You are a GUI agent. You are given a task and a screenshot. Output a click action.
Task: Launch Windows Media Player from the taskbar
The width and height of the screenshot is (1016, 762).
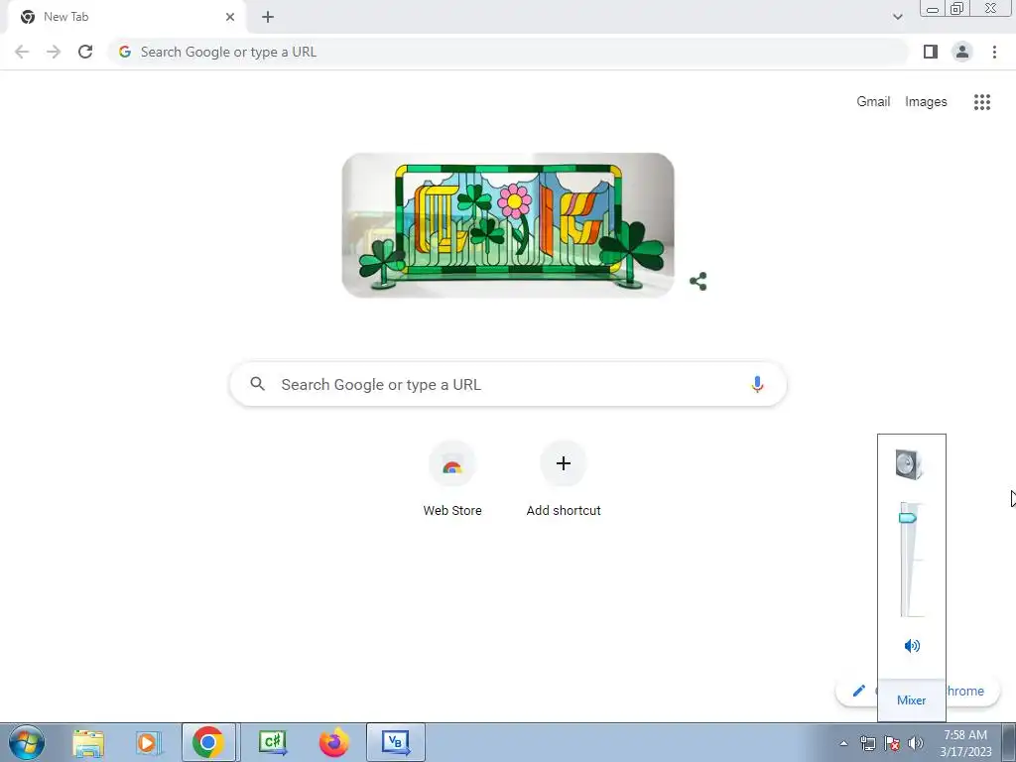[x=149, y=742]
